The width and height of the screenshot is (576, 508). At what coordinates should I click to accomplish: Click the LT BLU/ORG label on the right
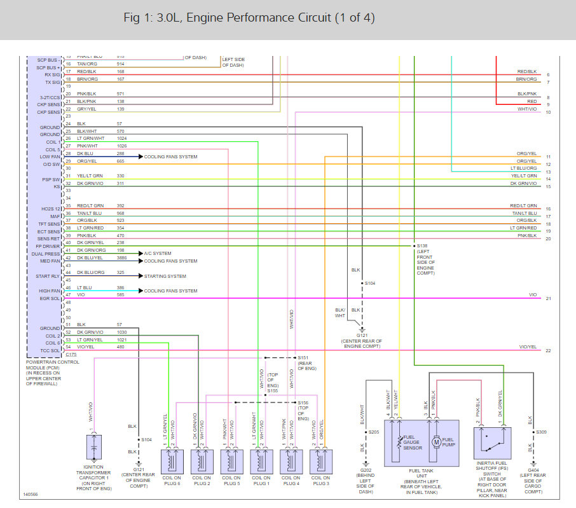coord(523,168)
